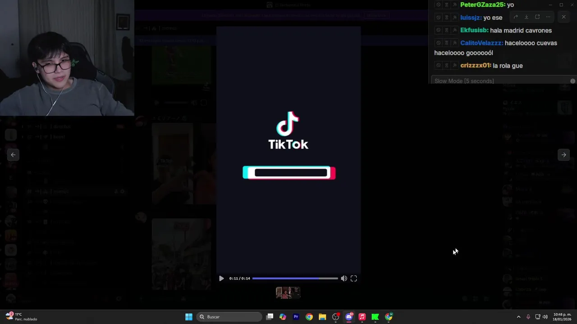Click the timeout hourglass beside crizzzx01
The height and width of the screenshot is (324, 577).
click(x=446, y=65)
